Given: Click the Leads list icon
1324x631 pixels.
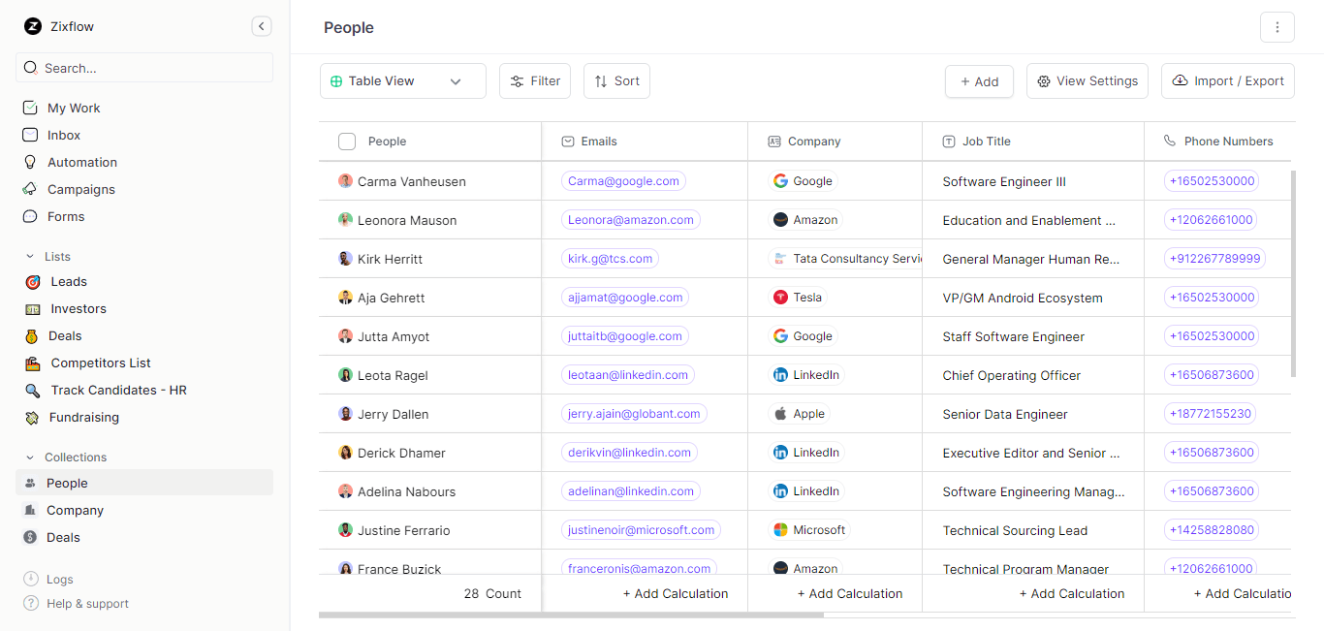Looking at the screenshot, I should [31, 281].
